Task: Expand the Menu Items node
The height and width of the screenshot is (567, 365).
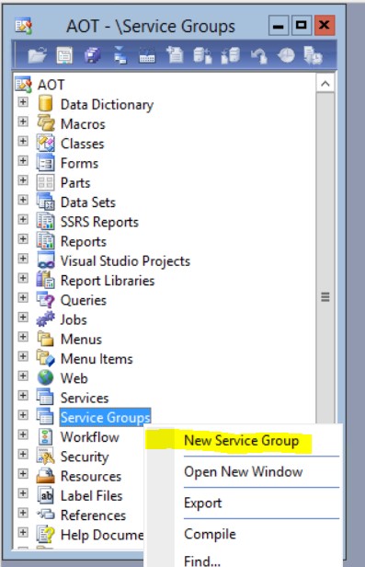Action: point(23,356)
